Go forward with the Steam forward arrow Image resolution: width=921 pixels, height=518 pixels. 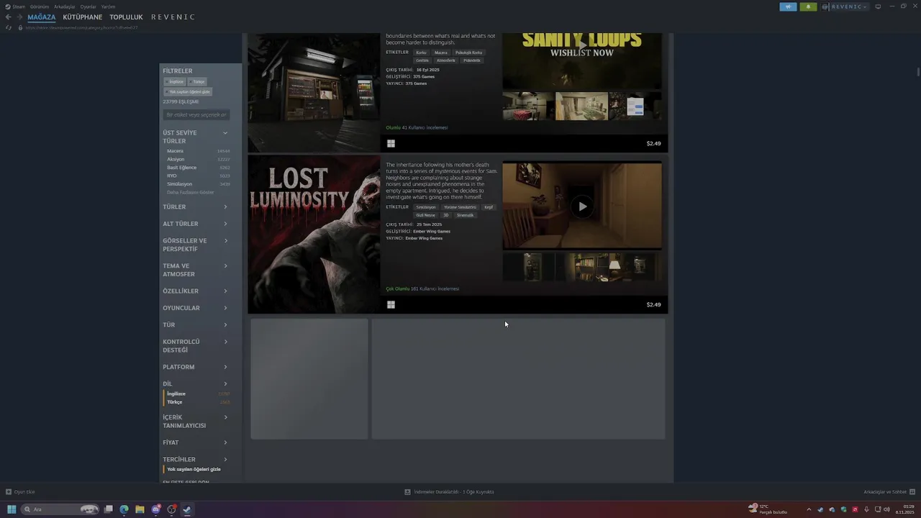[19, 17]
